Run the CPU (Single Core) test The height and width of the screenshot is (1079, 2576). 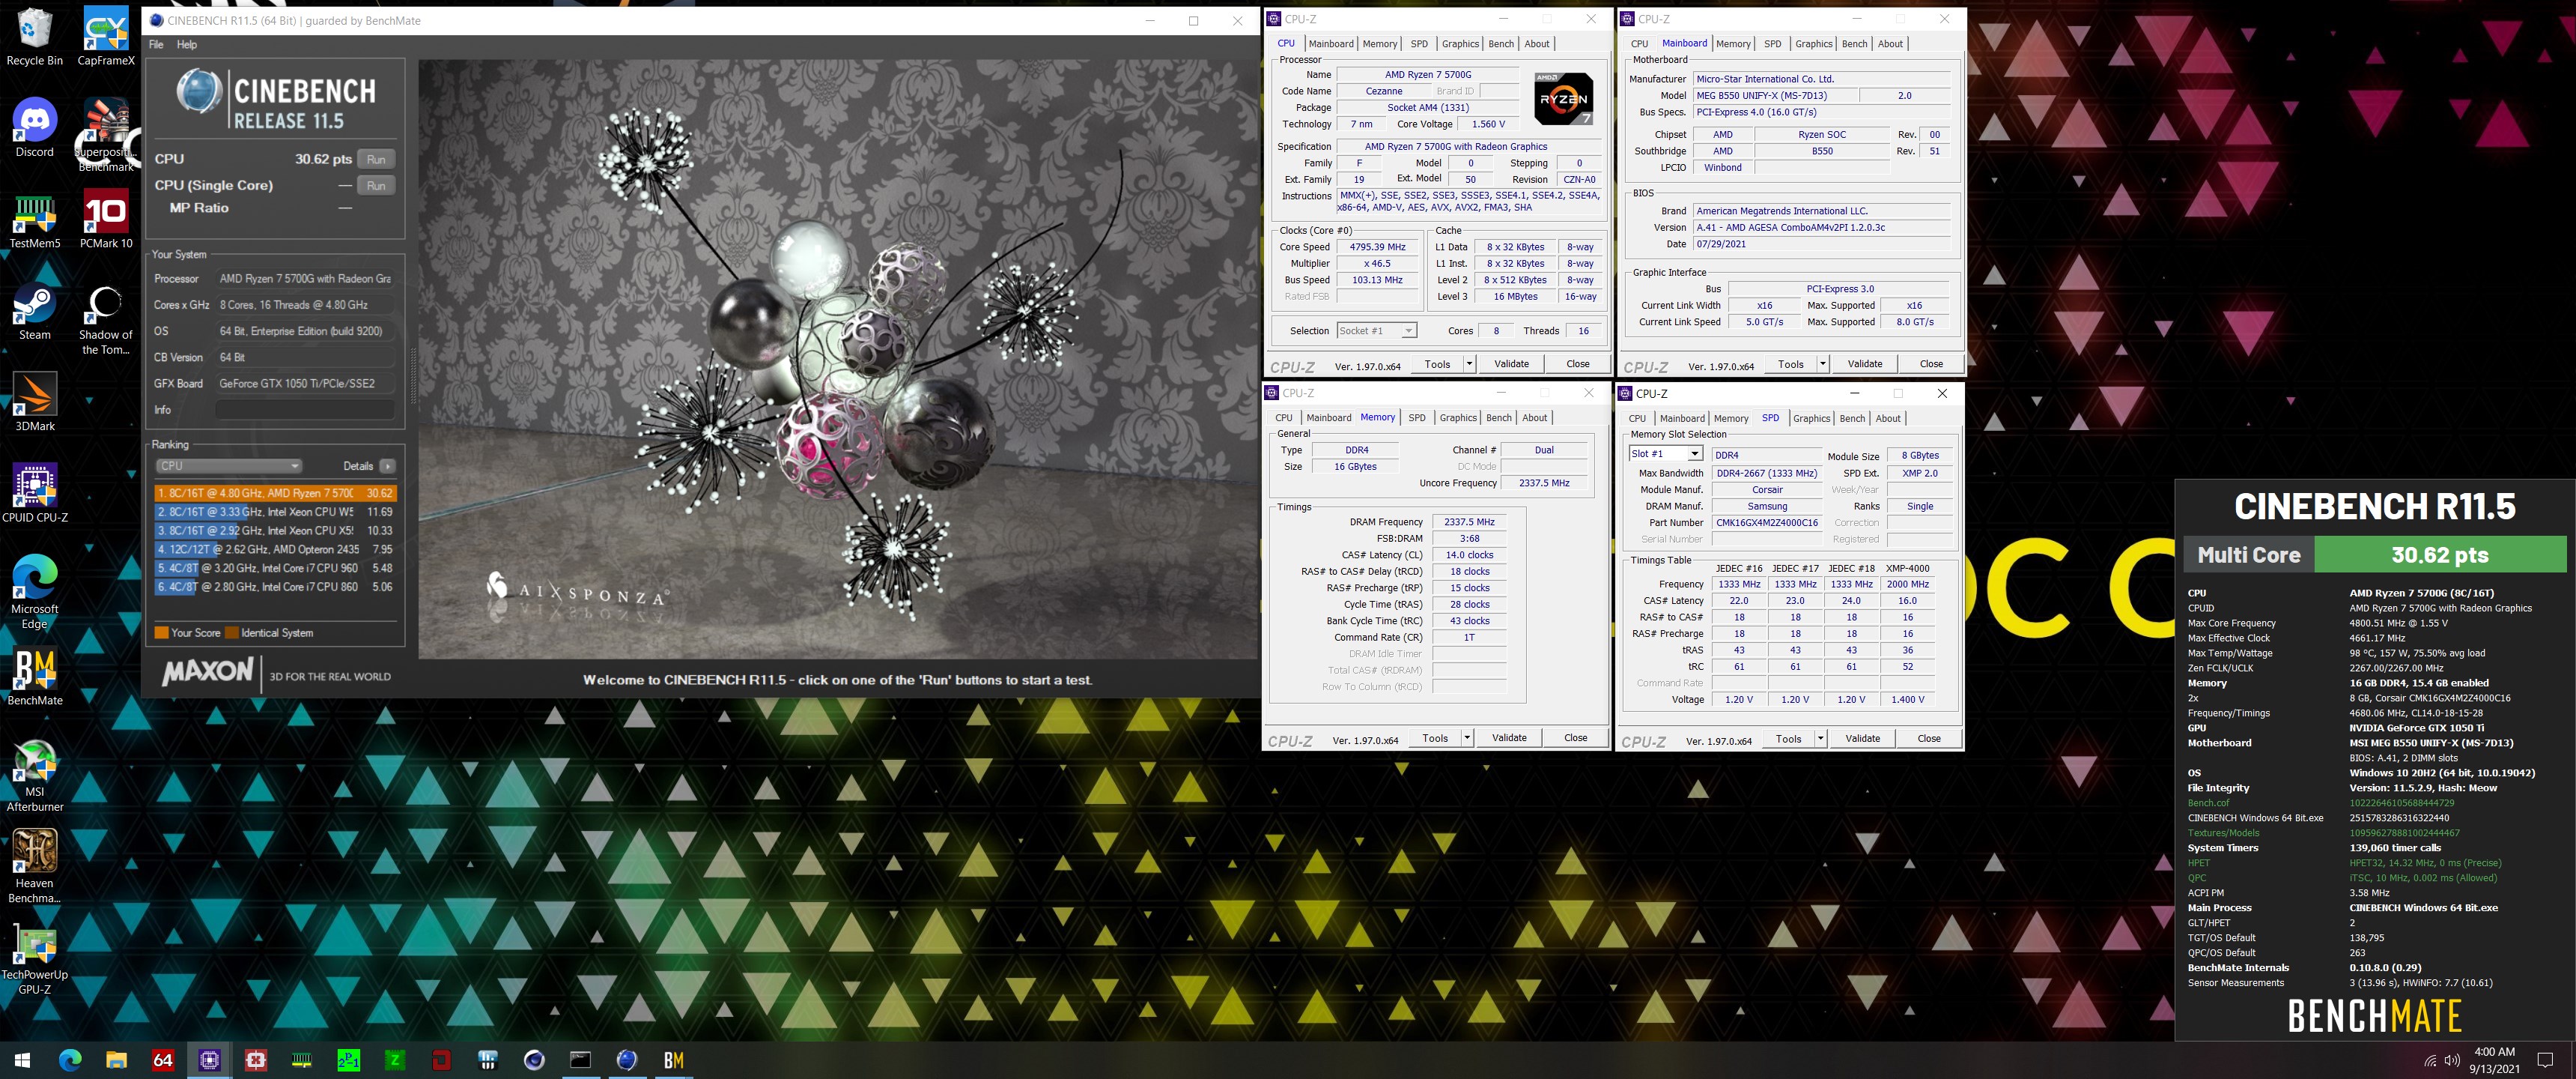pyautogui.click(x=376, y=185)
